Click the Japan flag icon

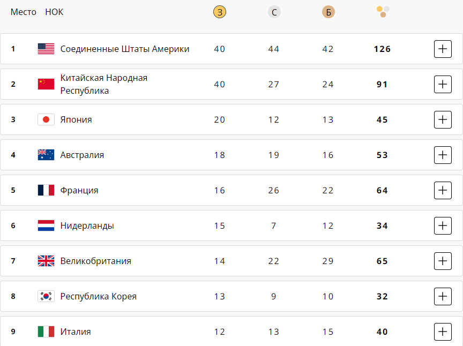point(46,119)
